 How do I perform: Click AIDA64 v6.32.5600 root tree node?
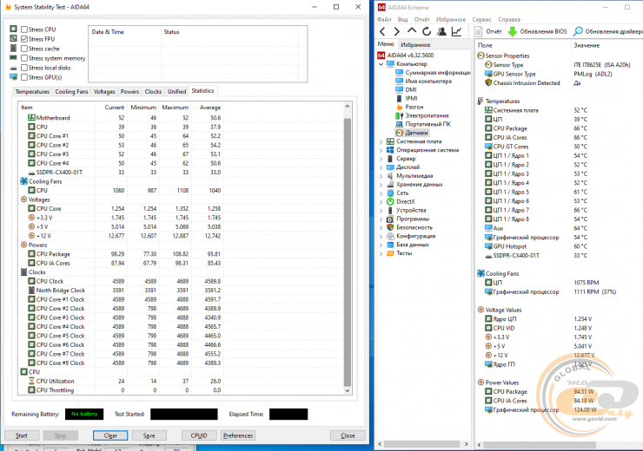tap(406, 56)
